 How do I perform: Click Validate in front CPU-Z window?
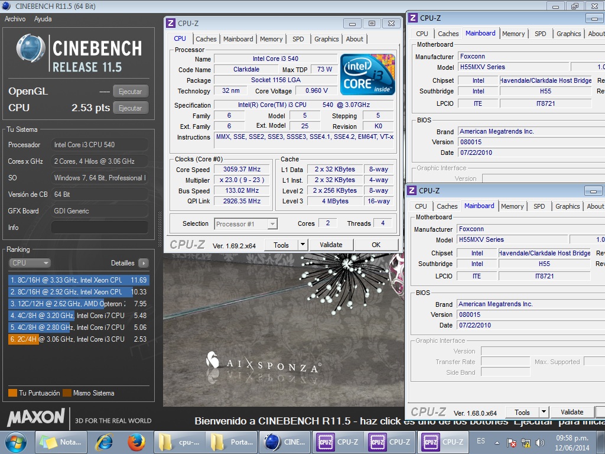point(331,245)
